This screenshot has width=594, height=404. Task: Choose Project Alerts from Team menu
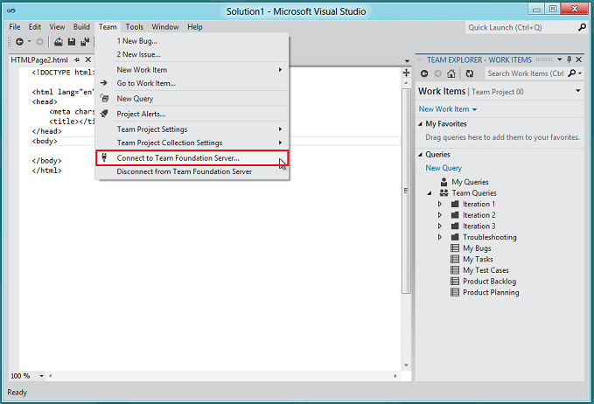(x=141, y=114)
